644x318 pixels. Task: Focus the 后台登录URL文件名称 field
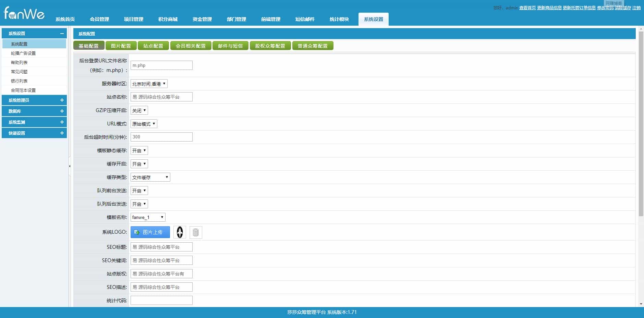click(x=161, y=65)
